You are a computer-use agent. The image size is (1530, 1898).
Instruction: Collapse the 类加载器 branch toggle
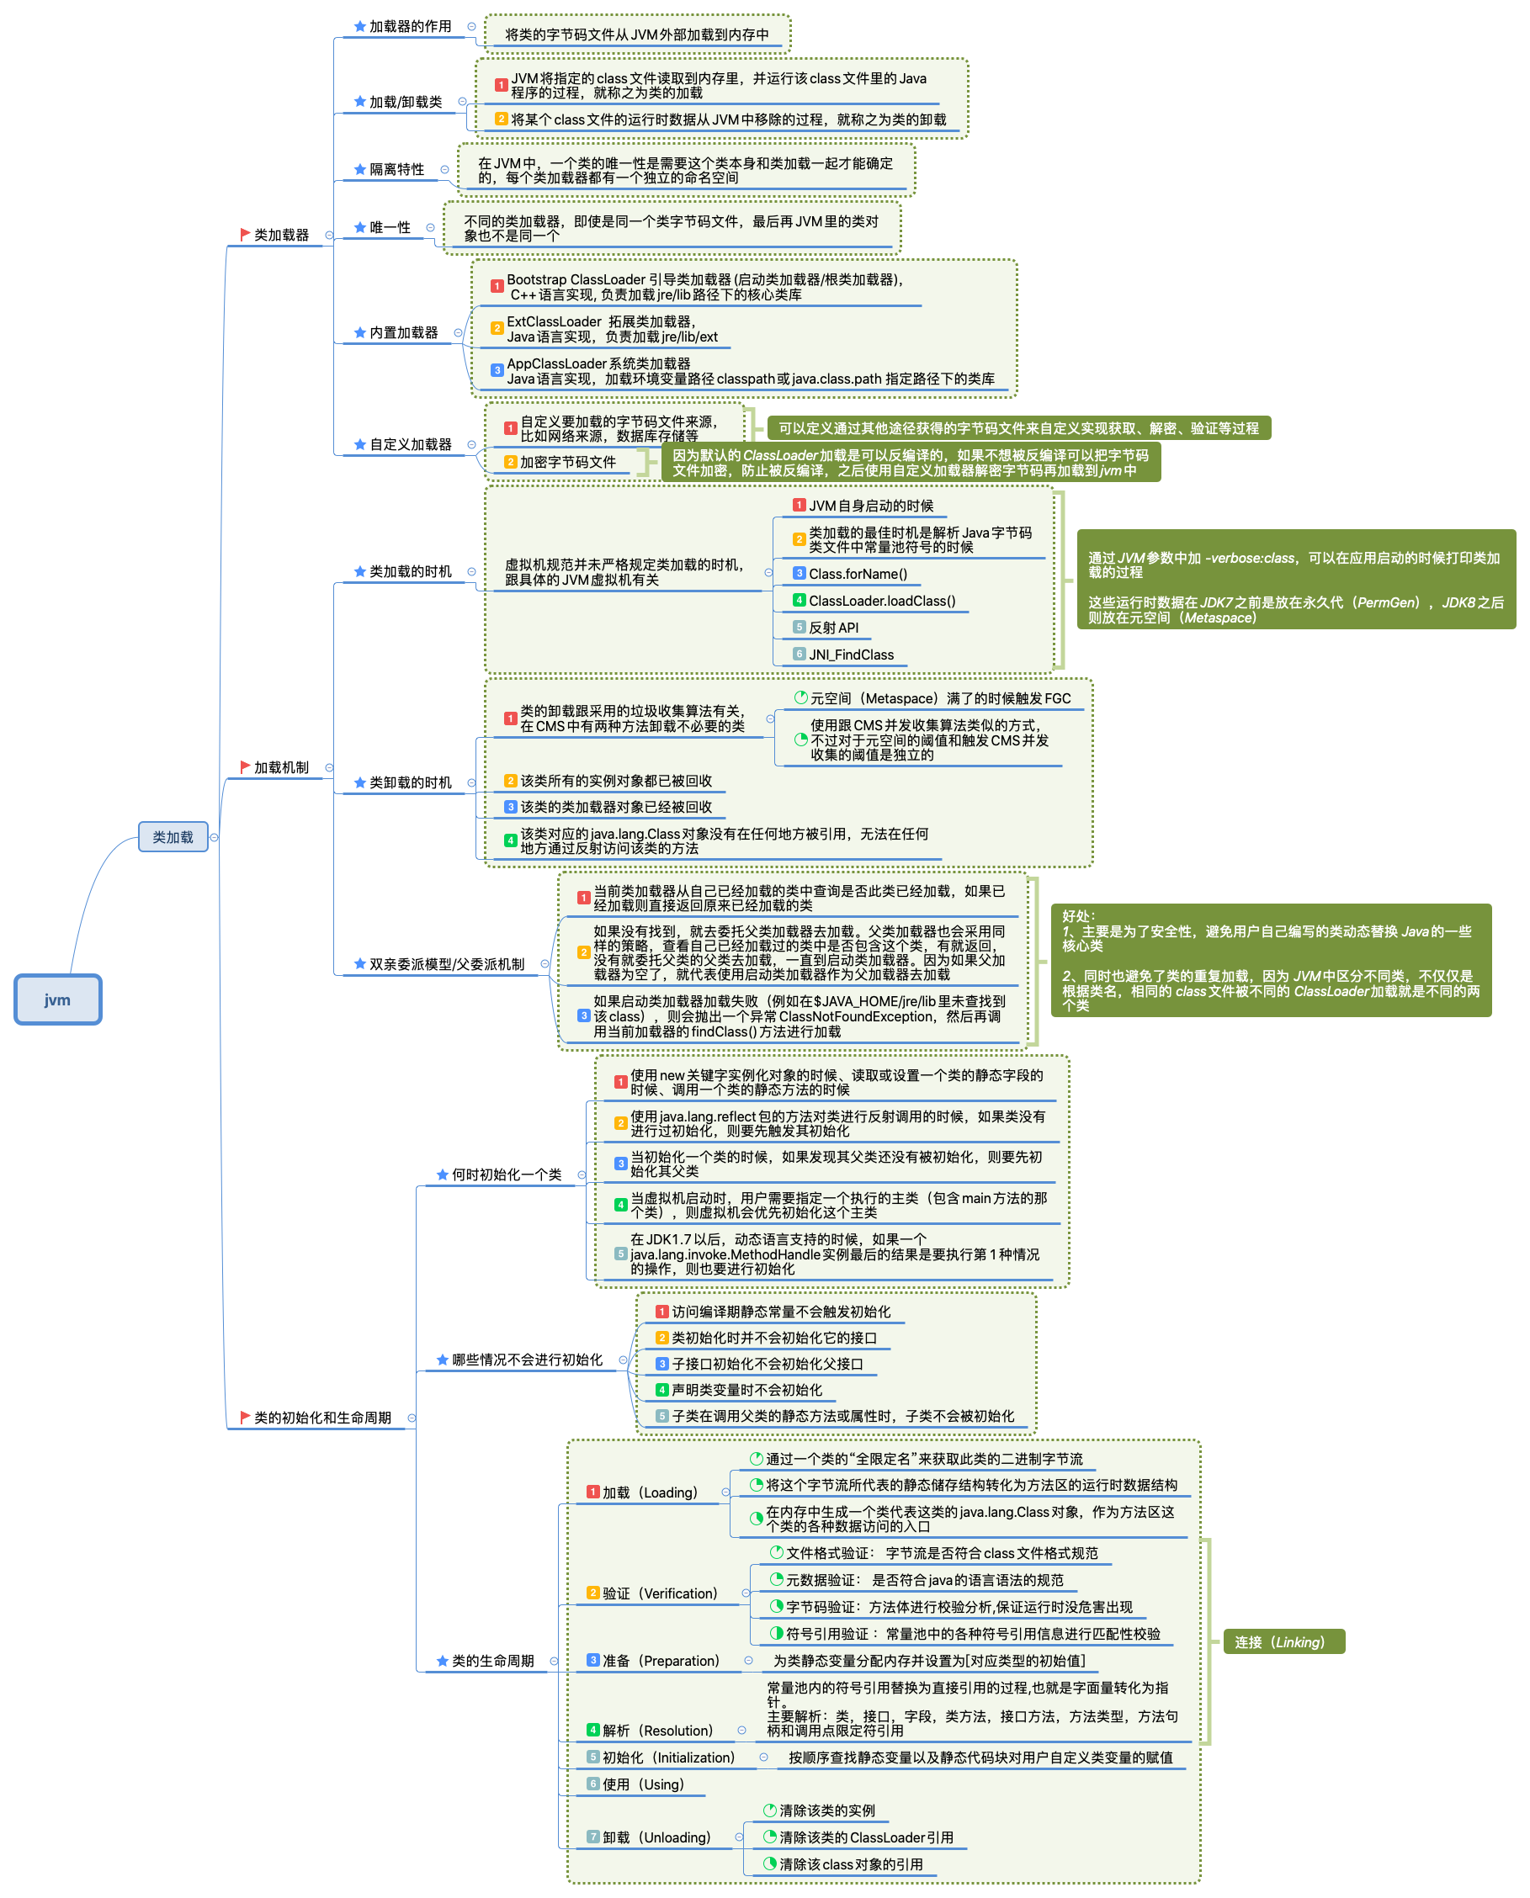click(329, 236)
